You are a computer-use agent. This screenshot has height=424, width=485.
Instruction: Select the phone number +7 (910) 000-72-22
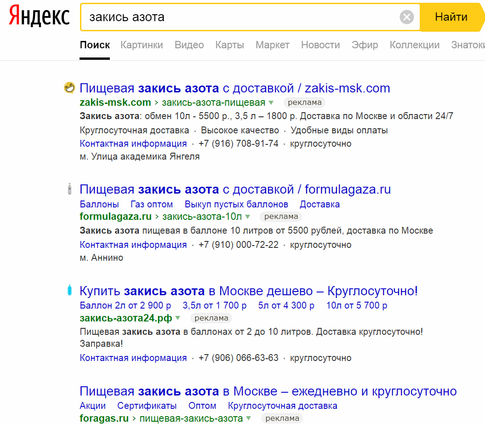point(239,245)
